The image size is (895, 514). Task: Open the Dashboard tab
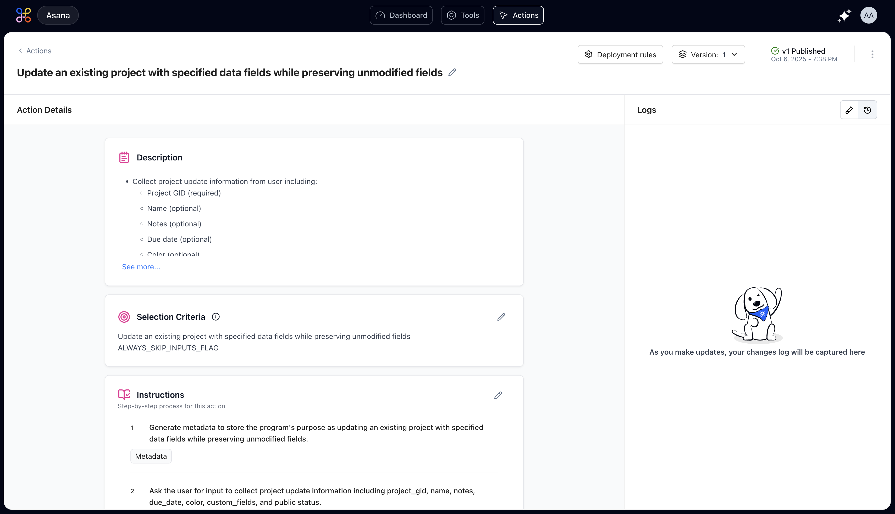(401, 15)
